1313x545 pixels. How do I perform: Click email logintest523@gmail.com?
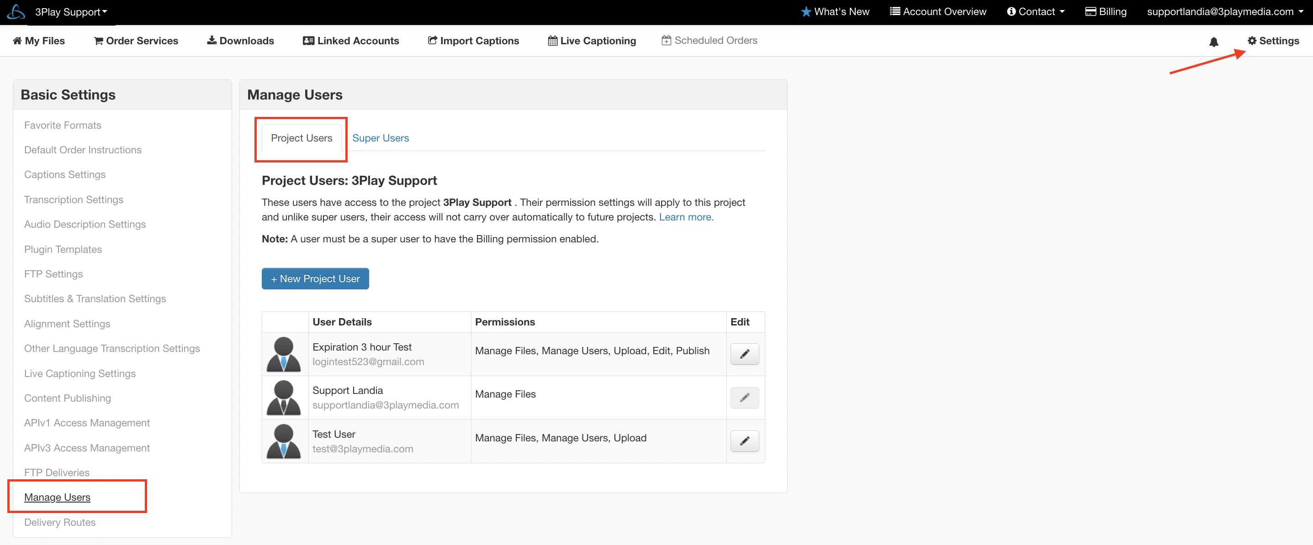(368, 362)
